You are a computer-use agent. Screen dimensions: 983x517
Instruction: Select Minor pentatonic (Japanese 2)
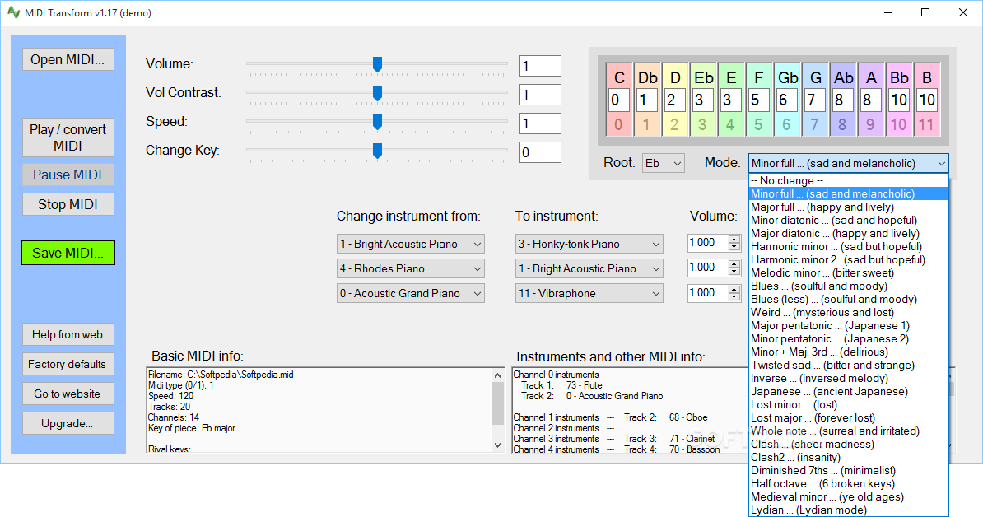point(849,338)
